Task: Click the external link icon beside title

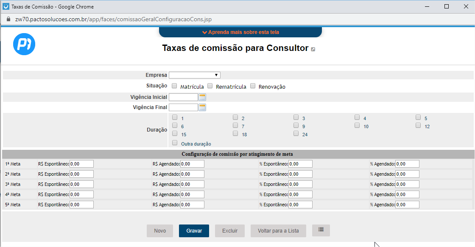Action: (313, 49)
